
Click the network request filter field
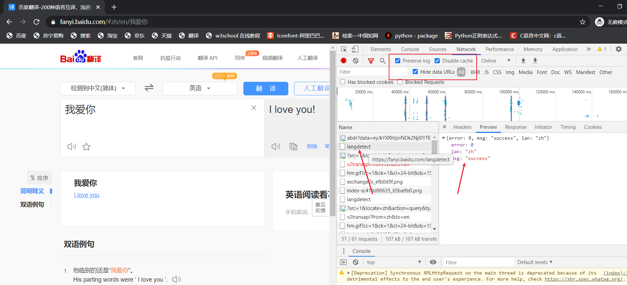point(373,72)
